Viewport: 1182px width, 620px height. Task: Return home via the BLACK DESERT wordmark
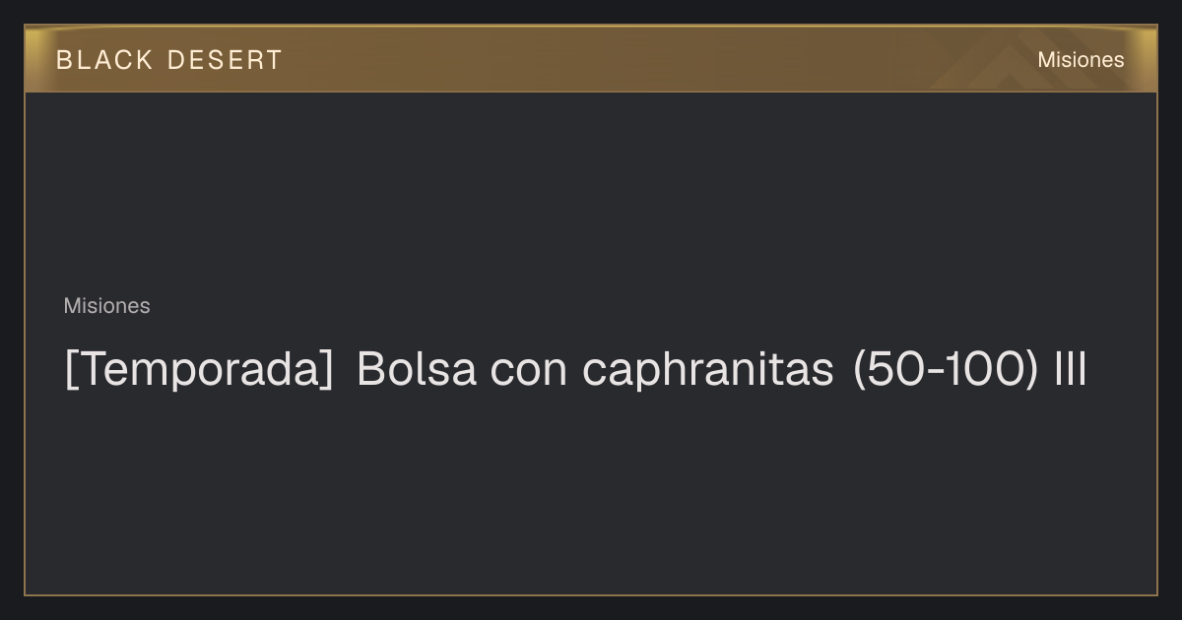click(168, 60)
